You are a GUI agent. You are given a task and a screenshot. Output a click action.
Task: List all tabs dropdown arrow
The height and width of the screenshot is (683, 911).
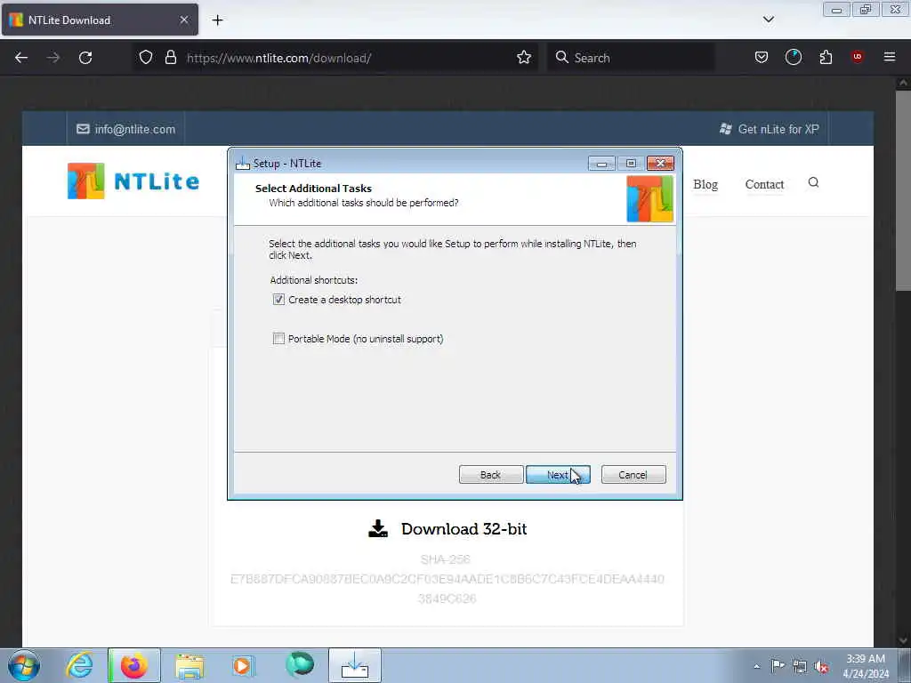768,20
